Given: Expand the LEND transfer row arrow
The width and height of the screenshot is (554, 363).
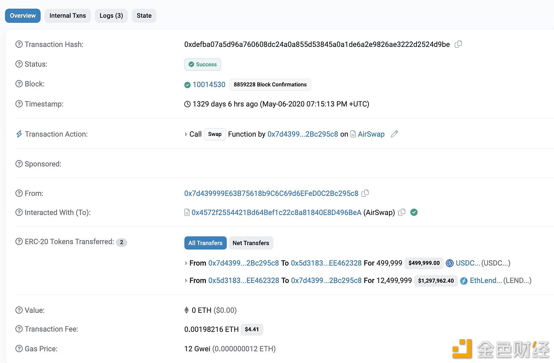Looking at the screenshot, I should click(186, 281).
